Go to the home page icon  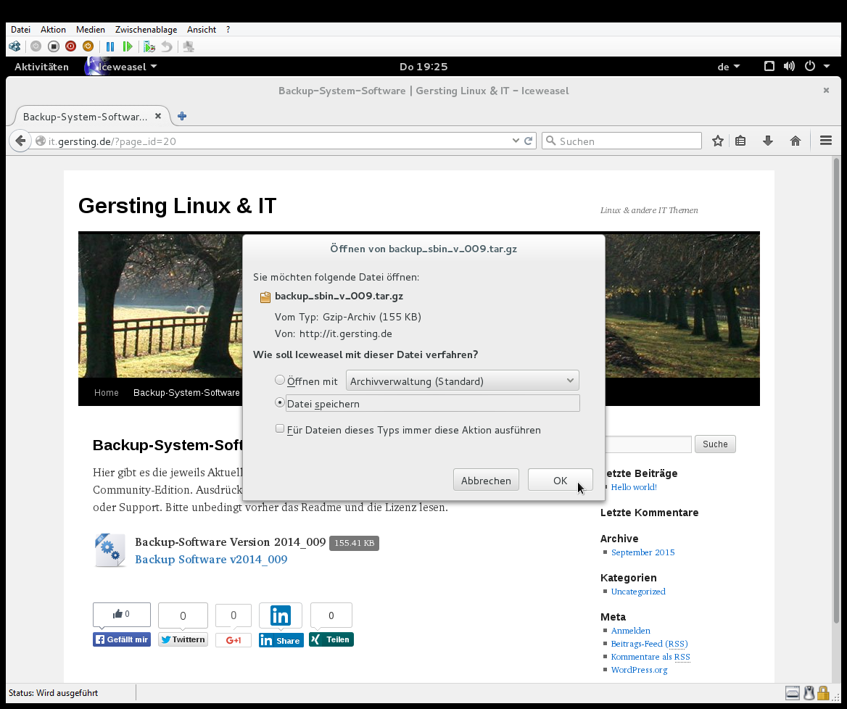795,141
